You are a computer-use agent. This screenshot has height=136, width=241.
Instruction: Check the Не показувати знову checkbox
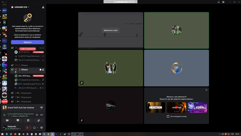coord(168,116)
